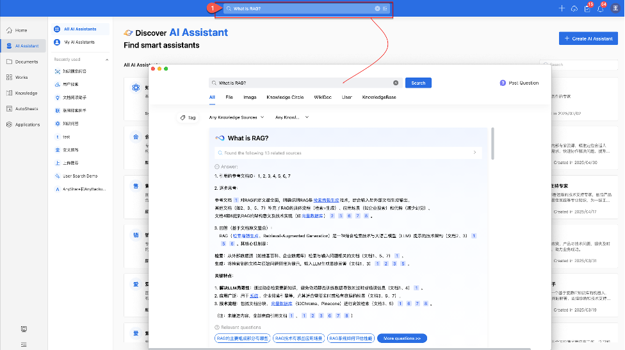Click the Post Question link

click(x=519, y=83)
